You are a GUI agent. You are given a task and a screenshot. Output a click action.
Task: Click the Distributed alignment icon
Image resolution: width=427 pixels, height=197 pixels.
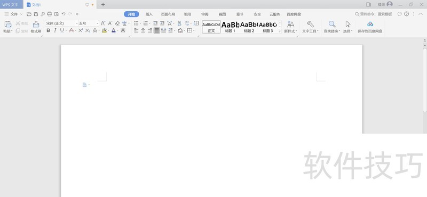[164, 30]
